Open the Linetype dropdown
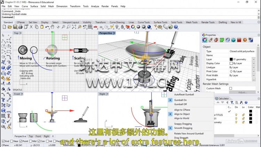Screen dimensions: 261x147 253,67
